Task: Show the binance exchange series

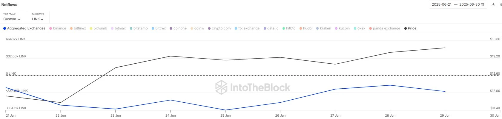Action: [58, 28]
